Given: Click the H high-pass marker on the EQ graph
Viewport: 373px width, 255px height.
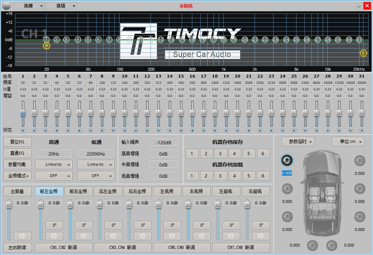Looking at the screenshot, I should click(46, 46).
